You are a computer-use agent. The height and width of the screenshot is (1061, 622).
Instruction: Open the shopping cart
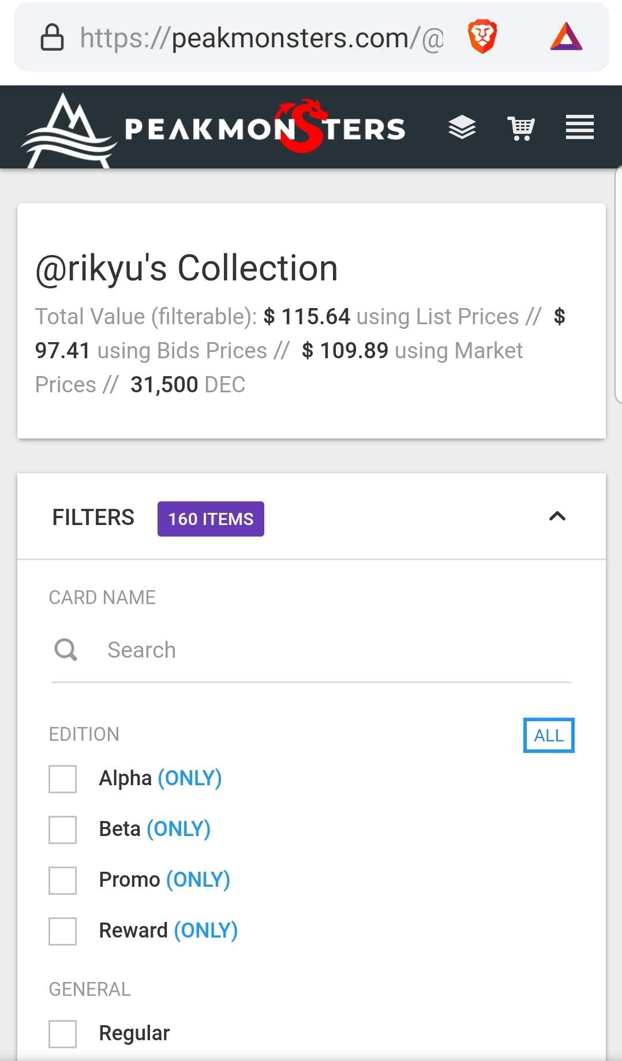click(x=521, y=128)
